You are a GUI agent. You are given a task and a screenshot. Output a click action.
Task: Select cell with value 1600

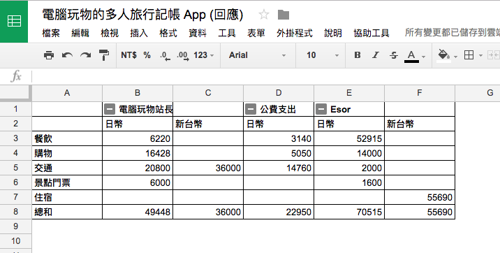pyautogui.click(x=349, y=182)
